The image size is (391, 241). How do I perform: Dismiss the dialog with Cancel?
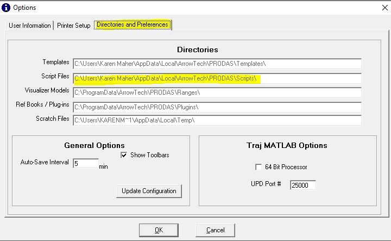[x=215, y=230]
